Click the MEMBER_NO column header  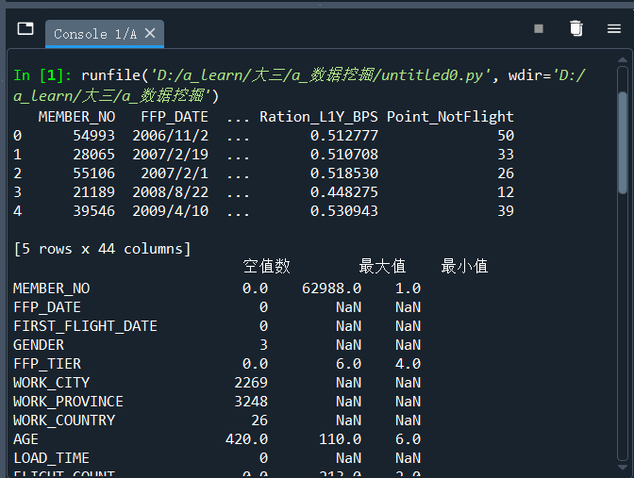[x=76, y=117]
